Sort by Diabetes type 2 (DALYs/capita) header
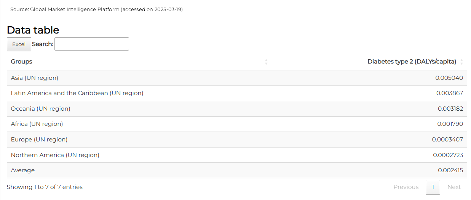The height and width of the screenshot is (200, 471). [x=412, y=62]
